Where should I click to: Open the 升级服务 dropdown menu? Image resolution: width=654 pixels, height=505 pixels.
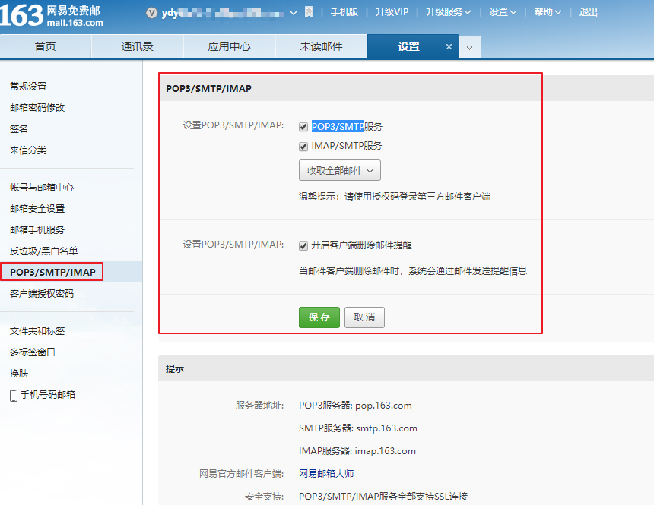(x=449, y=12)
